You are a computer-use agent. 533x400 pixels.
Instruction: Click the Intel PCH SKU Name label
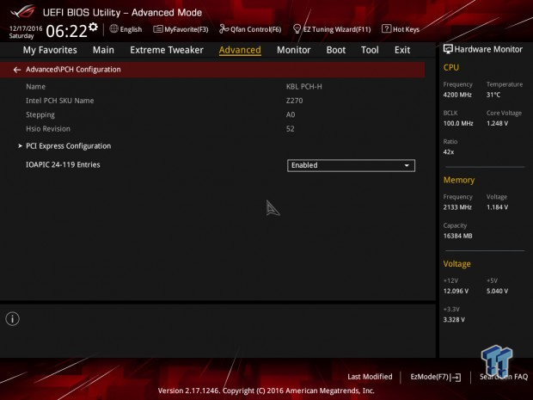[60, 101]
